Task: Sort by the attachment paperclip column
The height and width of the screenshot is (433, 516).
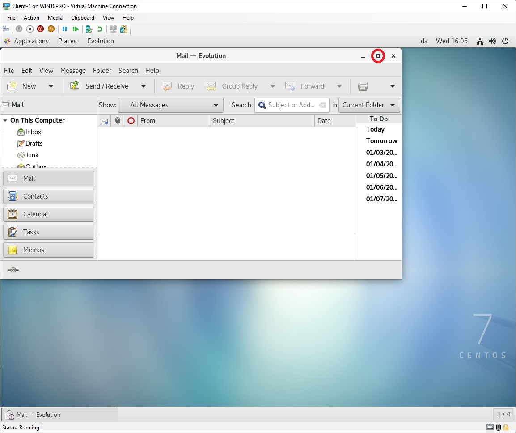Action: pos(118,121)
